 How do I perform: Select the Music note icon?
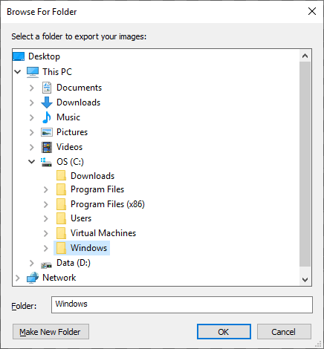47,117
